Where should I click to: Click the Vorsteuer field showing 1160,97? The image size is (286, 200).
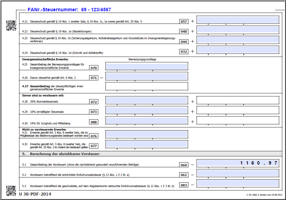[238, 163]
